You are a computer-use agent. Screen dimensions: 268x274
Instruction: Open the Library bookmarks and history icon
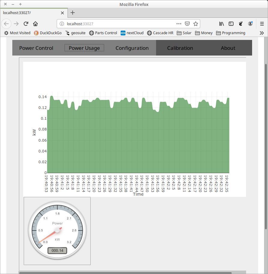tap(221, 24)
